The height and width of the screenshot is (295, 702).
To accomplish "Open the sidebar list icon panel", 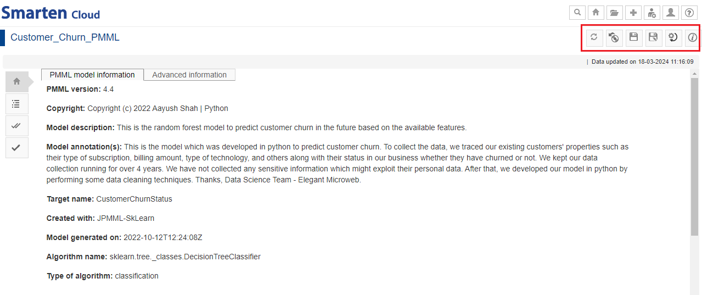I will pyautogui.click(x=16, y=103).
